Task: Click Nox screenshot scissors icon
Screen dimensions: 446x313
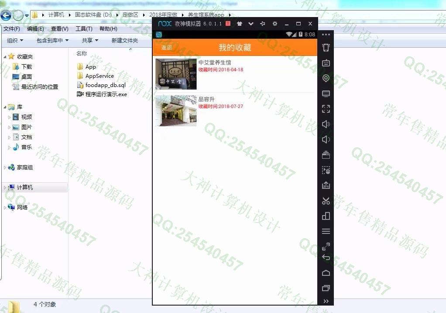Action: (326, 201)
